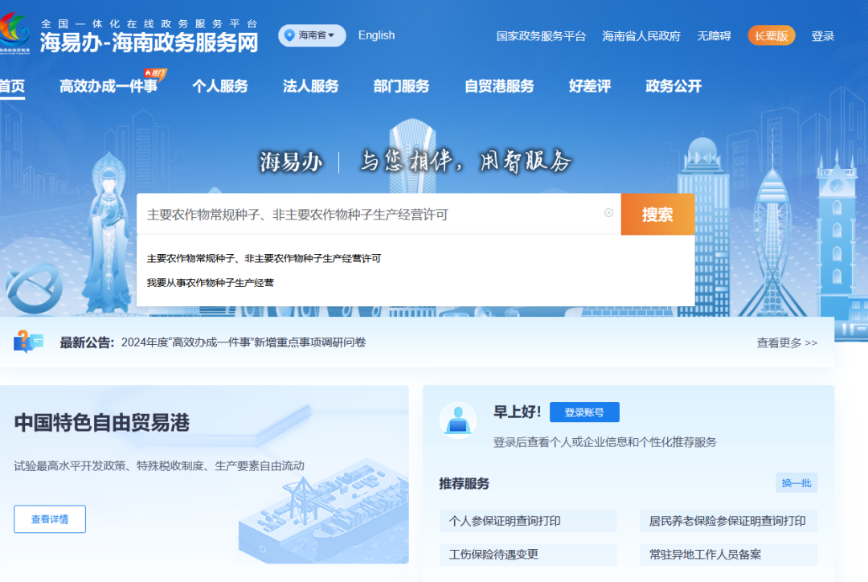This screenshot has width=868, height=582.
Task: Open 工伤保险待遇变更 service
Action: click(527, 555)
